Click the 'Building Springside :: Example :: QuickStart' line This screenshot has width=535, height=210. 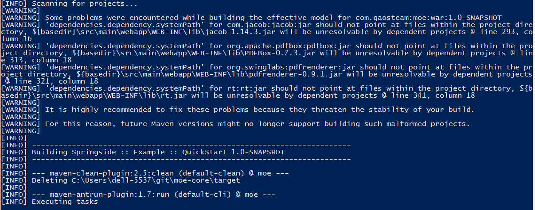point(143,152)
